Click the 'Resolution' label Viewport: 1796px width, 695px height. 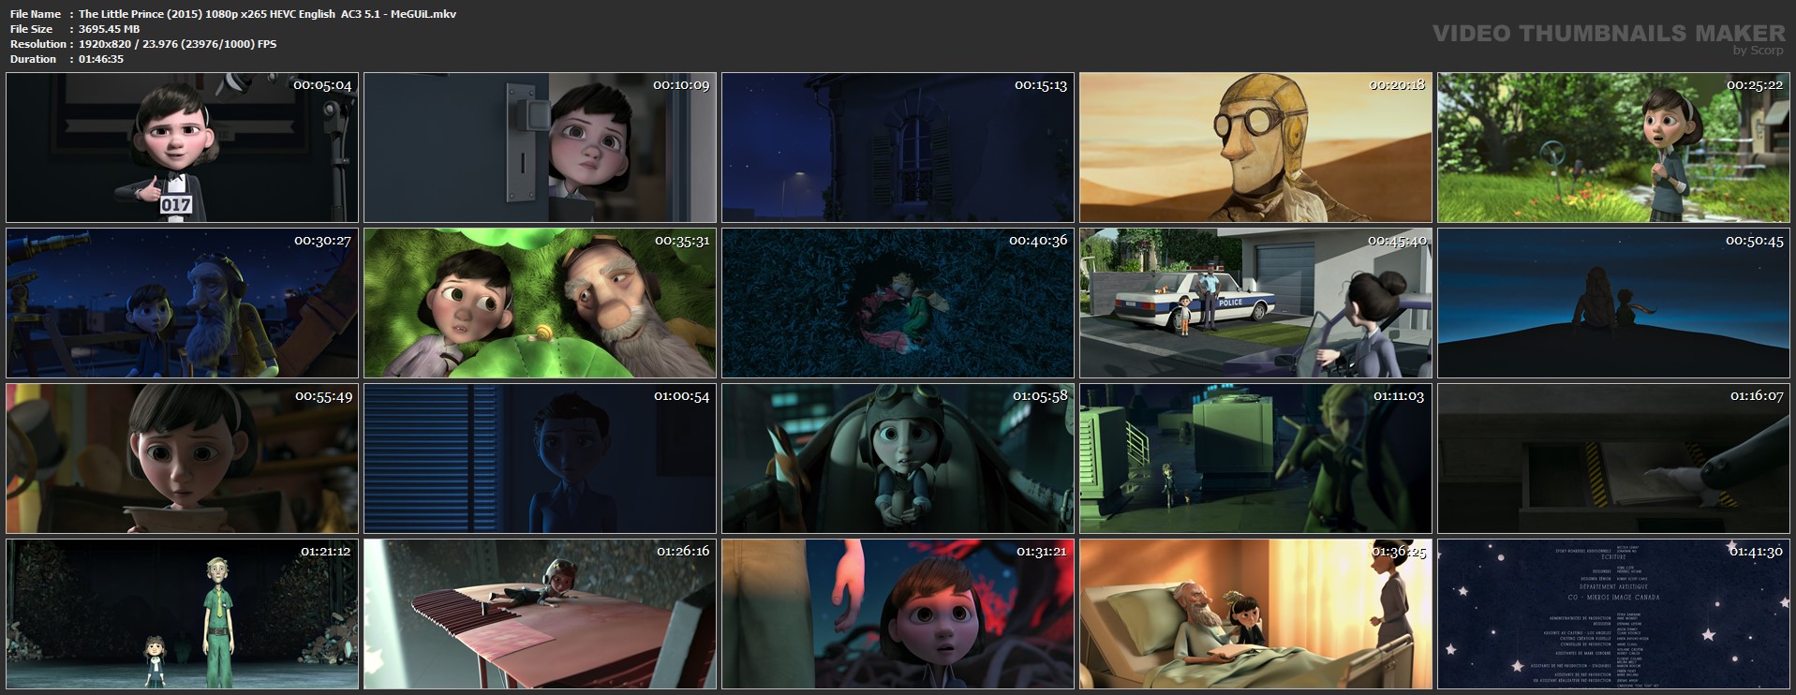(x=38, y=44)
